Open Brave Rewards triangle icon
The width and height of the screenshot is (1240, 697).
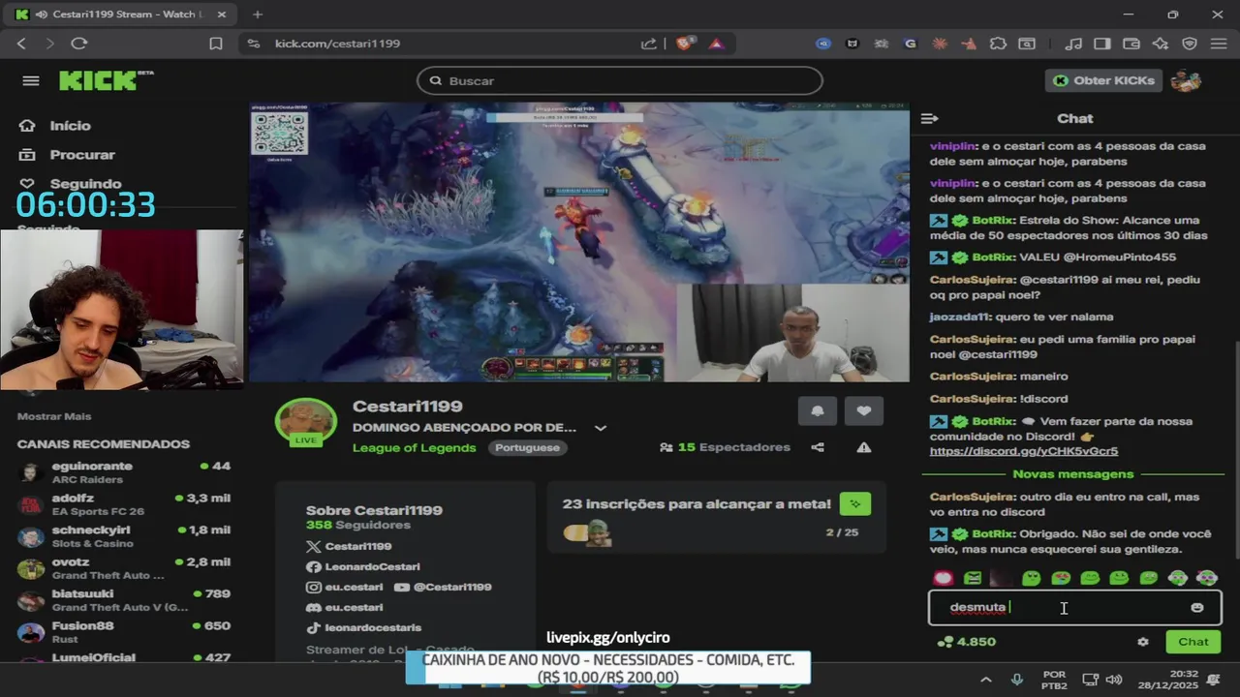pos(716,44)
